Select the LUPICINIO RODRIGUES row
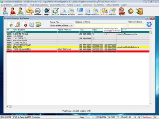The image size is (159, 119). coord(78,45)
